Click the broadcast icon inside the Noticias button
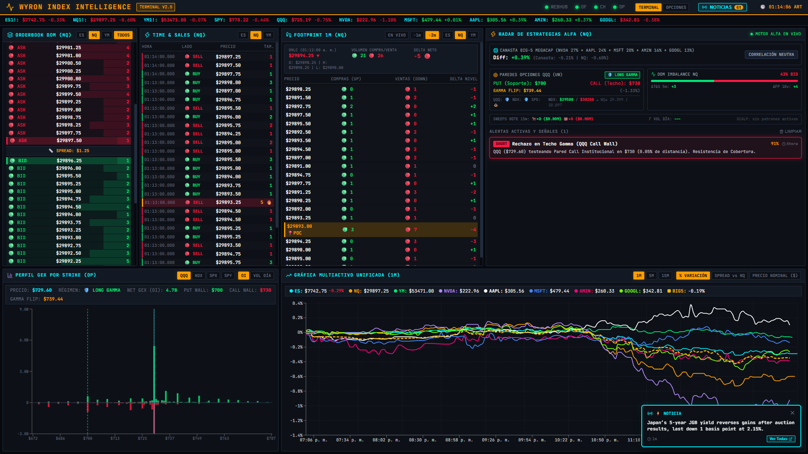Screen dimensions: 808x454 coord(704,7)
